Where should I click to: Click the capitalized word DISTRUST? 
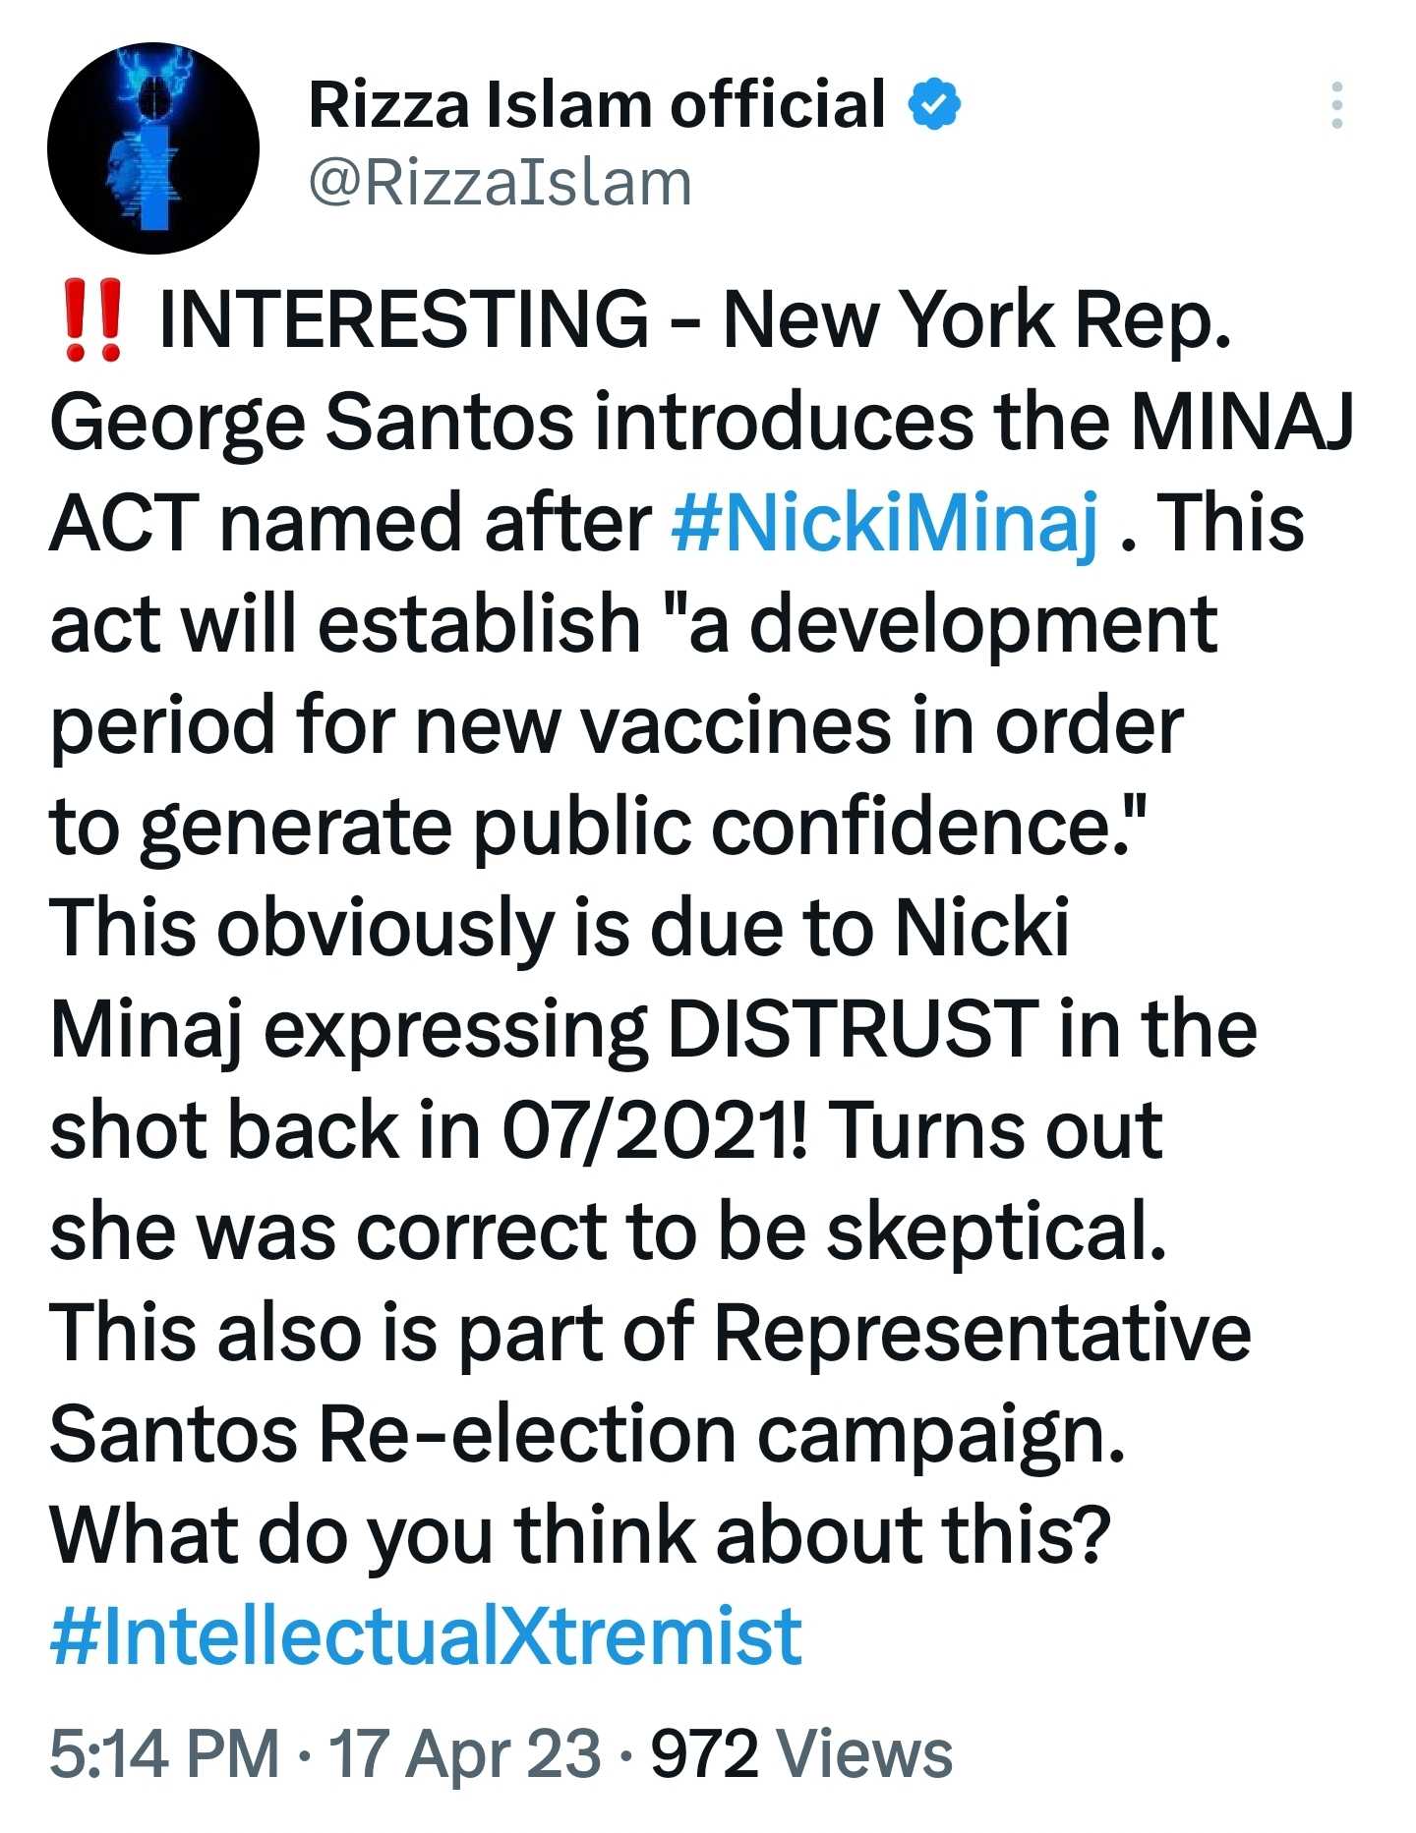point(853,1029)
